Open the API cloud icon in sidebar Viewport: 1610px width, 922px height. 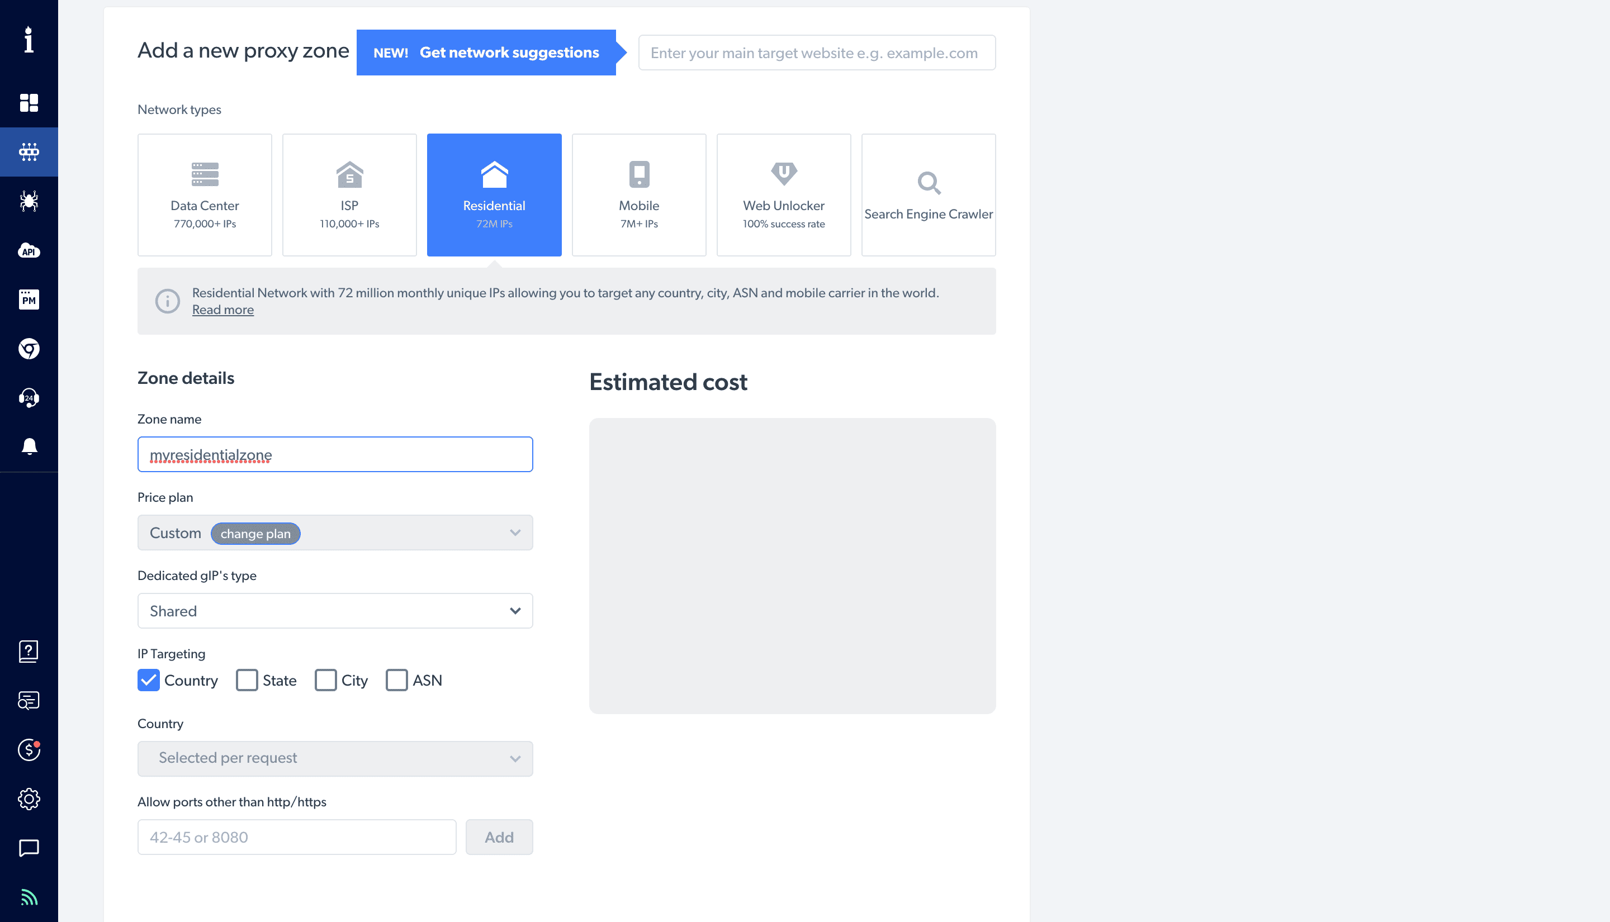point(29,251)
